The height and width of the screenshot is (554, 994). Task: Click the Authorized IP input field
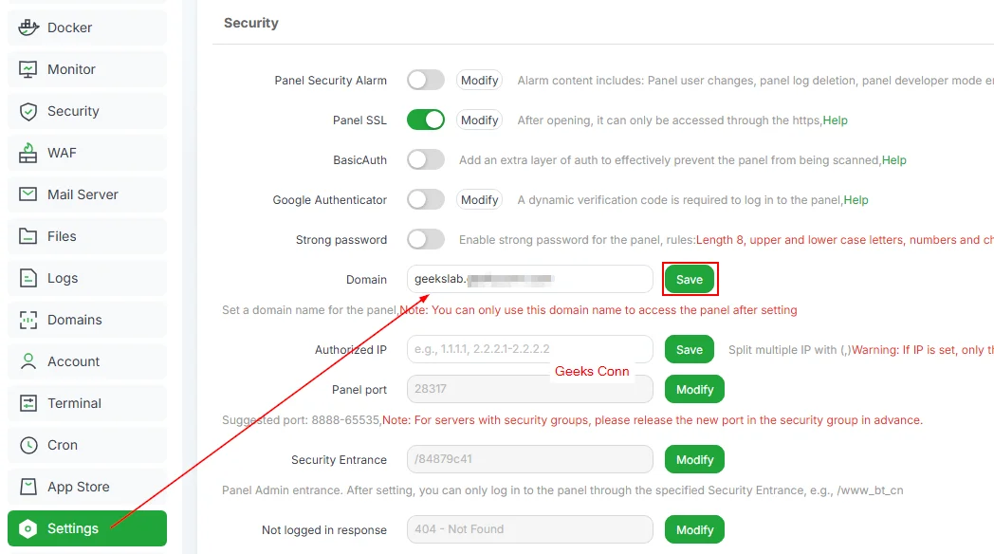(529, 349)
